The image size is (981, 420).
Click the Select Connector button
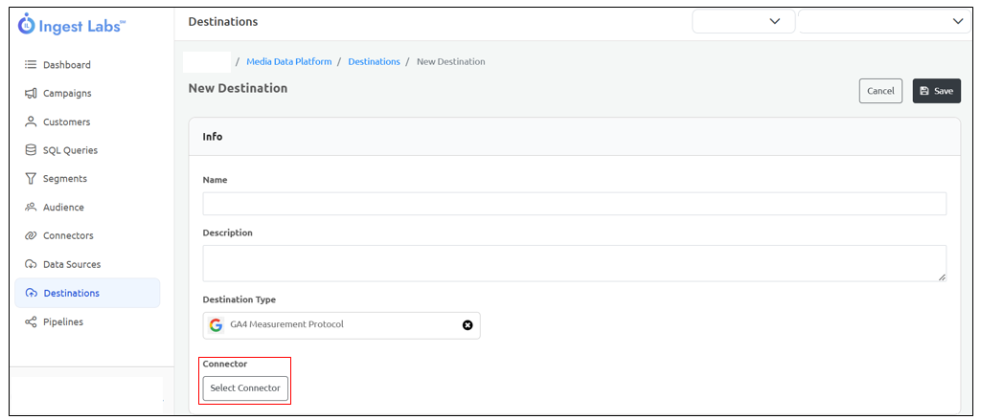pos(245,388)
